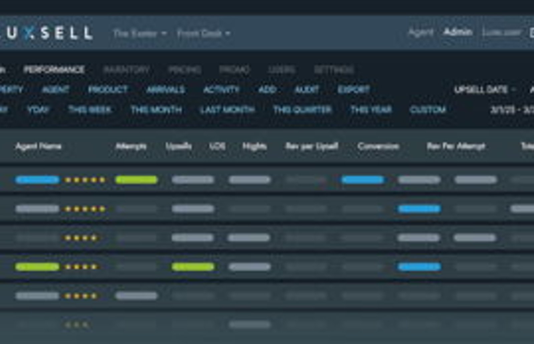
Task: Click the UXSELL logo
Action: [x=46, y=33]
